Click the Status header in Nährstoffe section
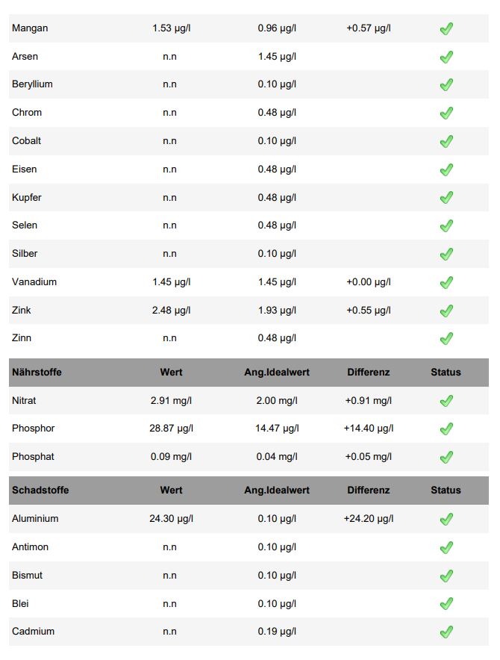Screen dimensions: 500x660 [446, 372]
